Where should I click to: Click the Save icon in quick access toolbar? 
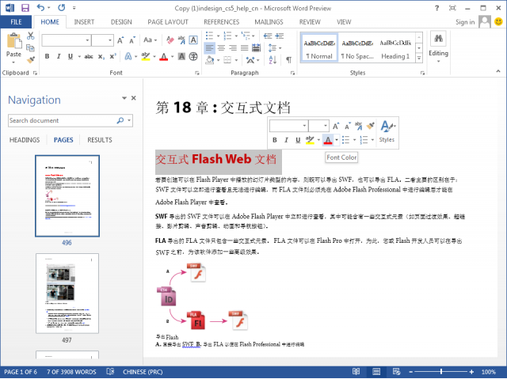coord(25,7)
